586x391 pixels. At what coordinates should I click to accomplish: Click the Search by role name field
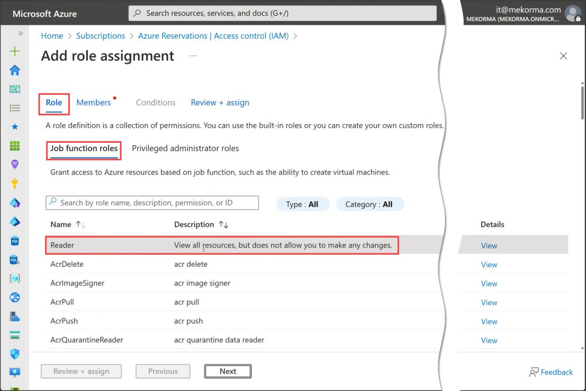coord(152,203)
